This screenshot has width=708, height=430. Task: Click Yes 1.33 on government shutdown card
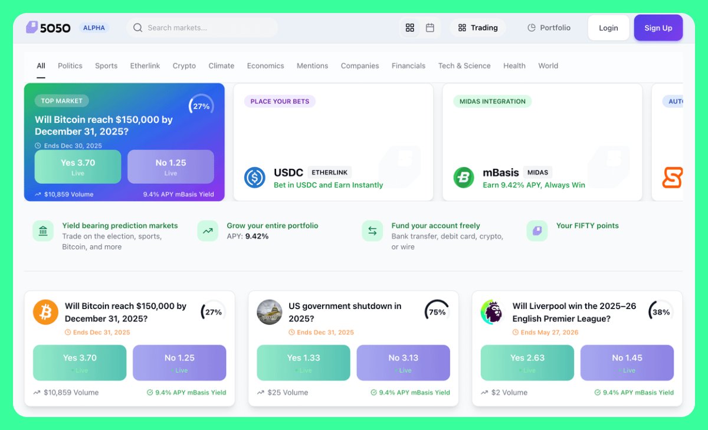pos(303,363)
